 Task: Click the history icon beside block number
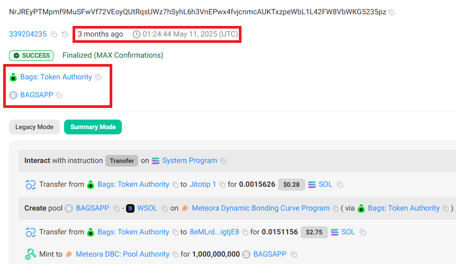[x=65, y=34]
